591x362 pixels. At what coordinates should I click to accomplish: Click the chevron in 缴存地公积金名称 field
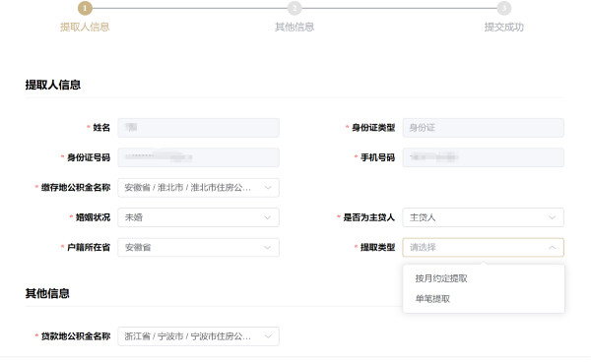tap(268, 188)
